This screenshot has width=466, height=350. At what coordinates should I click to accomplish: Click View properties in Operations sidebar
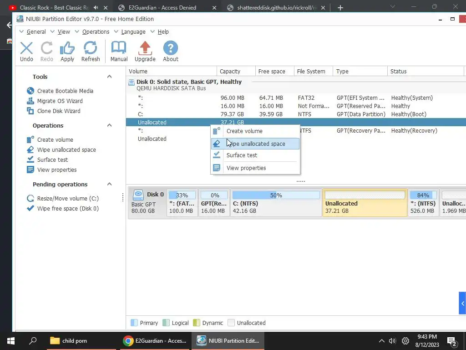tap(52, 170)
